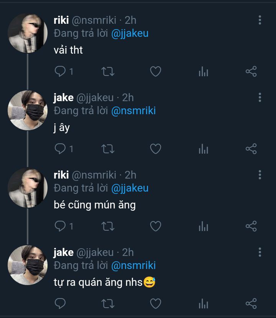Open more options for "j ây" tweet
Screen dimensions: 276x318
tap(260, 97)
